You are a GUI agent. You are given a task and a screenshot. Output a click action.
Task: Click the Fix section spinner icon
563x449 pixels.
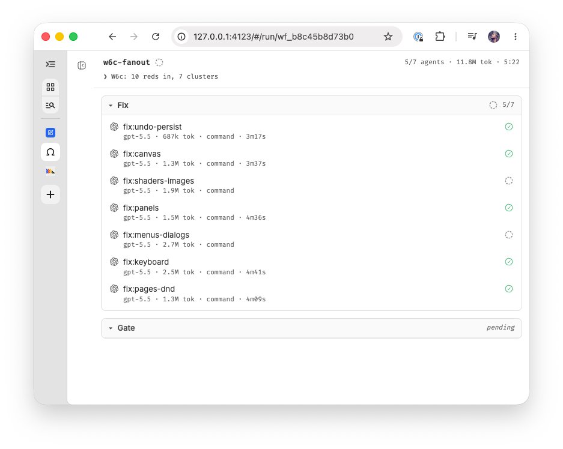click(x=493, y=104)
